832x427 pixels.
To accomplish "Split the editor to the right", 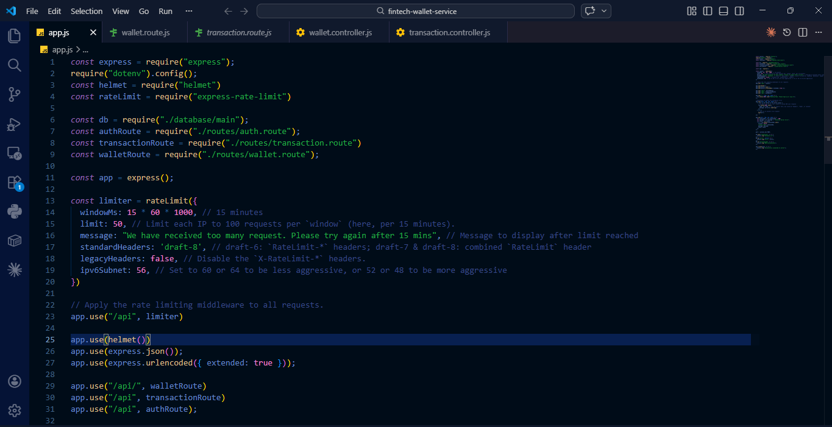I will (803, 32).
